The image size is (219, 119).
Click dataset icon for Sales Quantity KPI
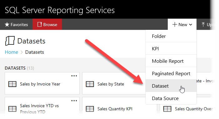coord(90,109)
